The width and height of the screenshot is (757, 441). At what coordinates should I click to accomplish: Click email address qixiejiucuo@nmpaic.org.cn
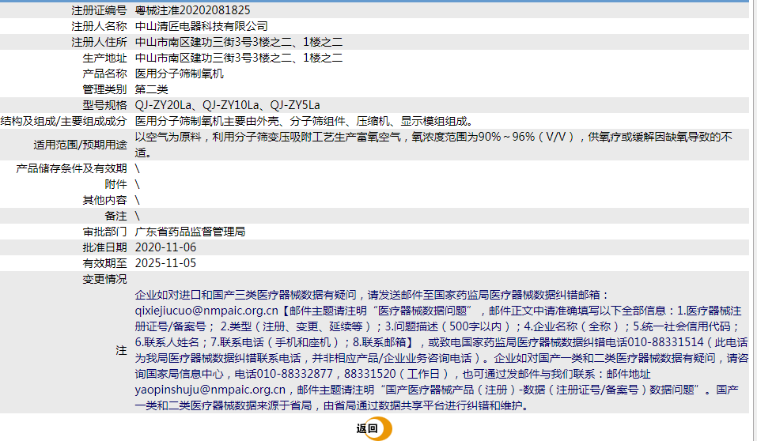(206, 311)
